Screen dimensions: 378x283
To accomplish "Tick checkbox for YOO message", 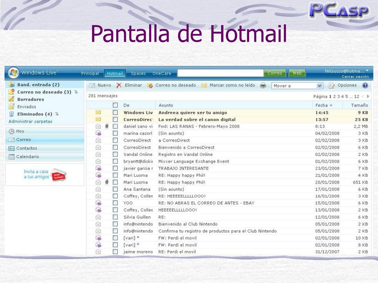I will pyautogui.click(x=115, y=203).
